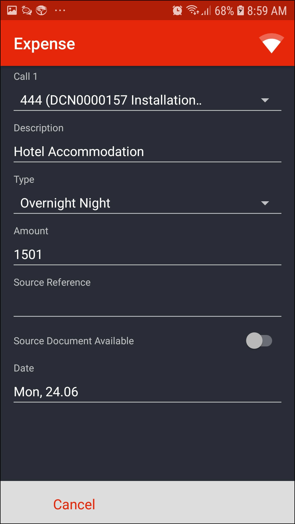Expand the Type dropdown arrow

[265, 203]
